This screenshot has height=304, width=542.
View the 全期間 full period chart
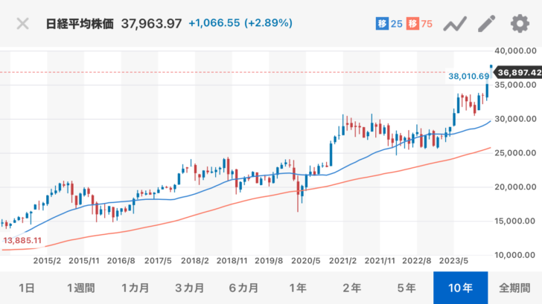pos(514,288)
